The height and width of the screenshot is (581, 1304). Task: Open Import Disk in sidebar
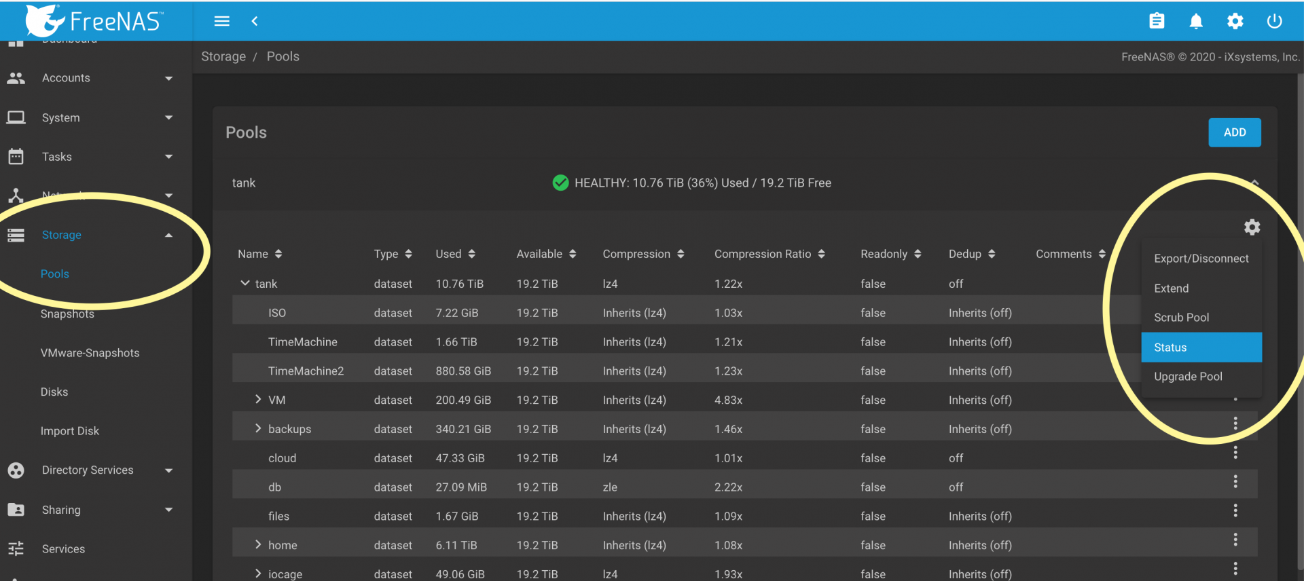coord(70,431)
